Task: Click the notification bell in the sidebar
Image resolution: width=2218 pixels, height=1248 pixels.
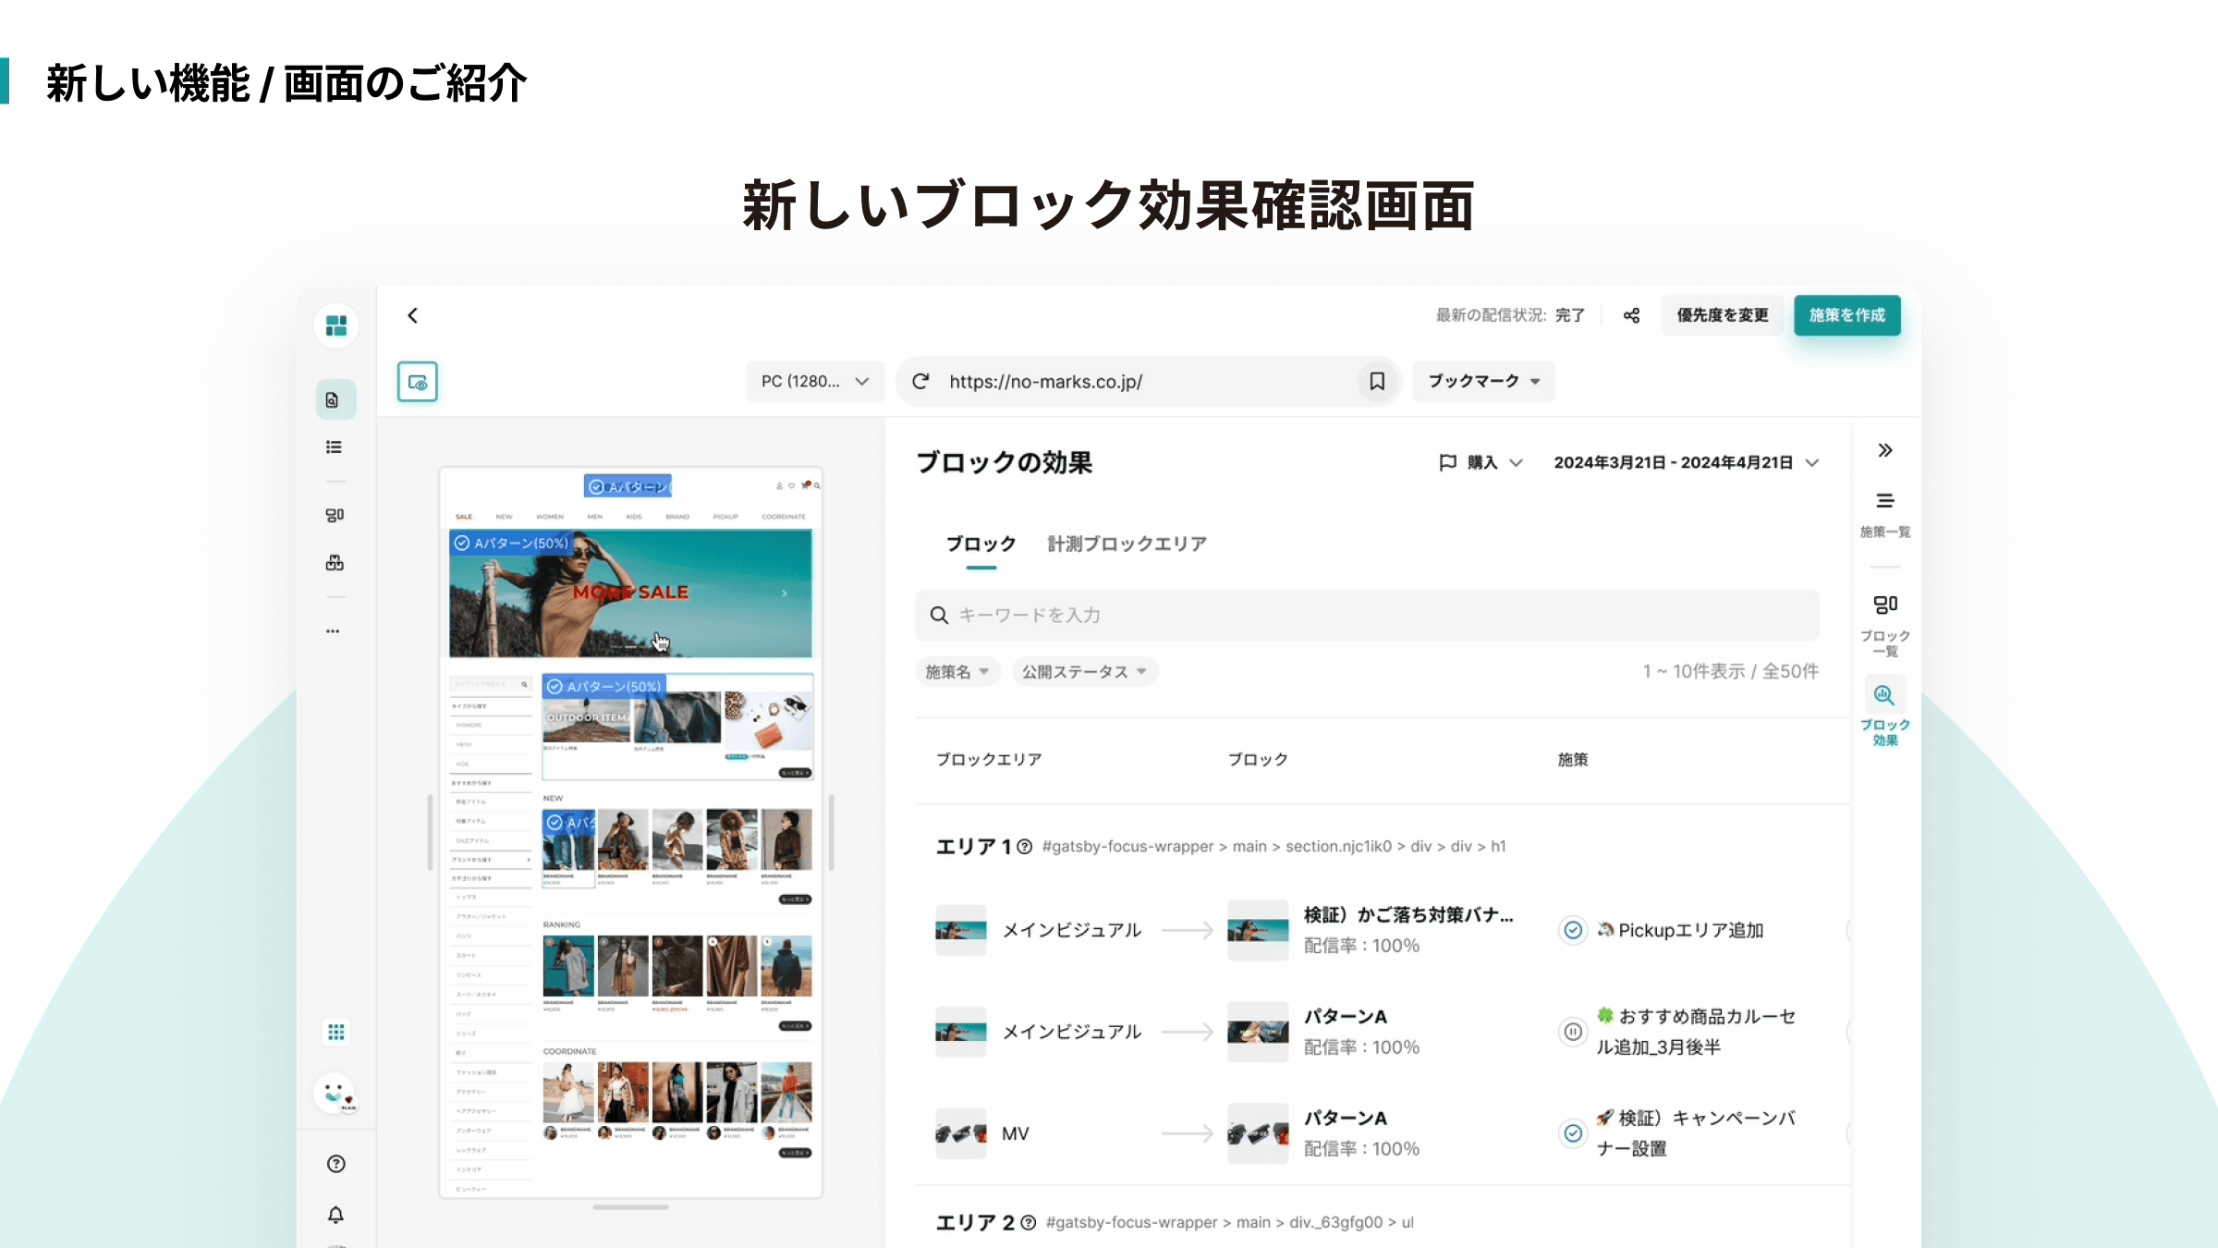Action: 335,1215
